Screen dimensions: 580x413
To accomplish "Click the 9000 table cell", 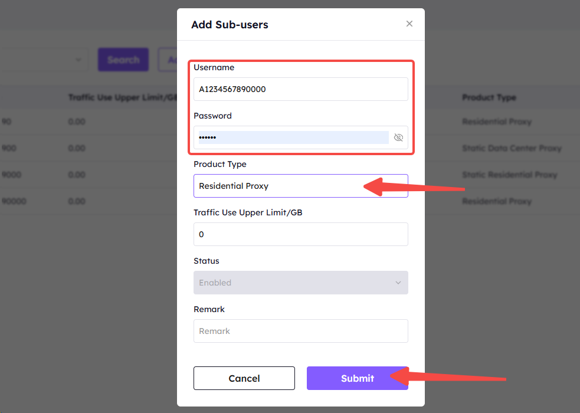I will [11, 175].
